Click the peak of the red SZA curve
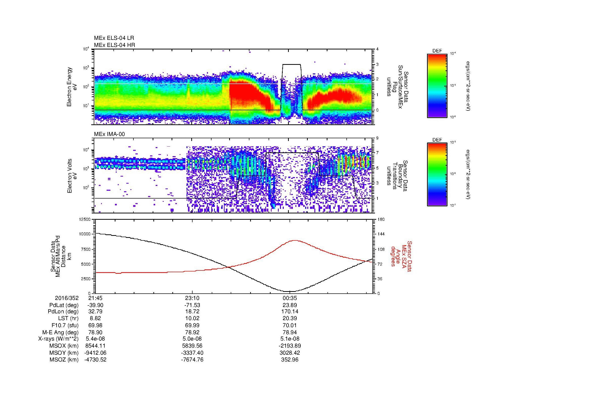This screenshot has height=417, width=591. coord(295,240)
